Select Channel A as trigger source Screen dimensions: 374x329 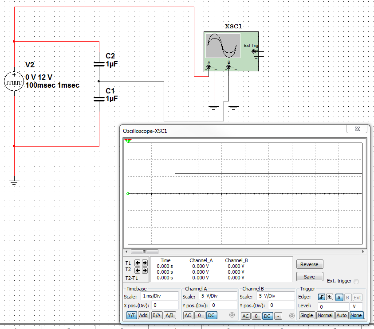(x=339, y=297)
